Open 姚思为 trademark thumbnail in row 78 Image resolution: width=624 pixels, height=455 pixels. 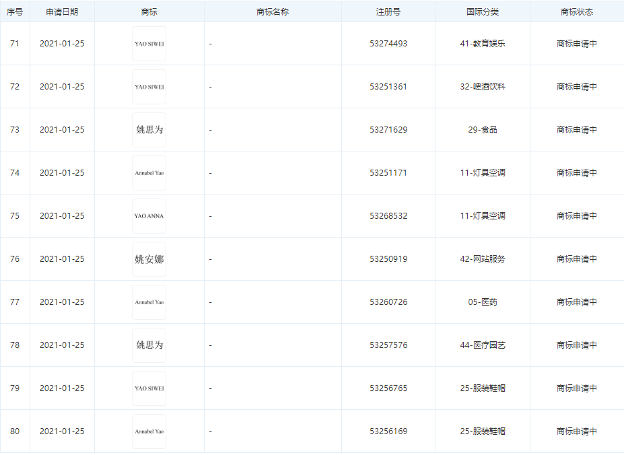pyautogui.click(x=149, y=345)
